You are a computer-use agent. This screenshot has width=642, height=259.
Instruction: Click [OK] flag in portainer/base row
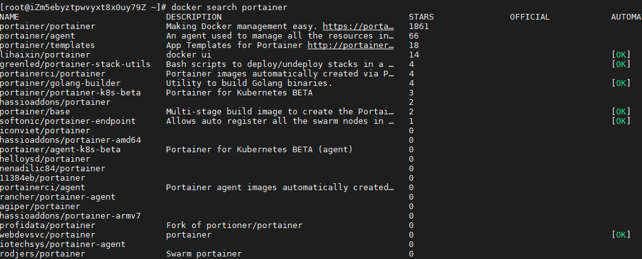point(621,112)
